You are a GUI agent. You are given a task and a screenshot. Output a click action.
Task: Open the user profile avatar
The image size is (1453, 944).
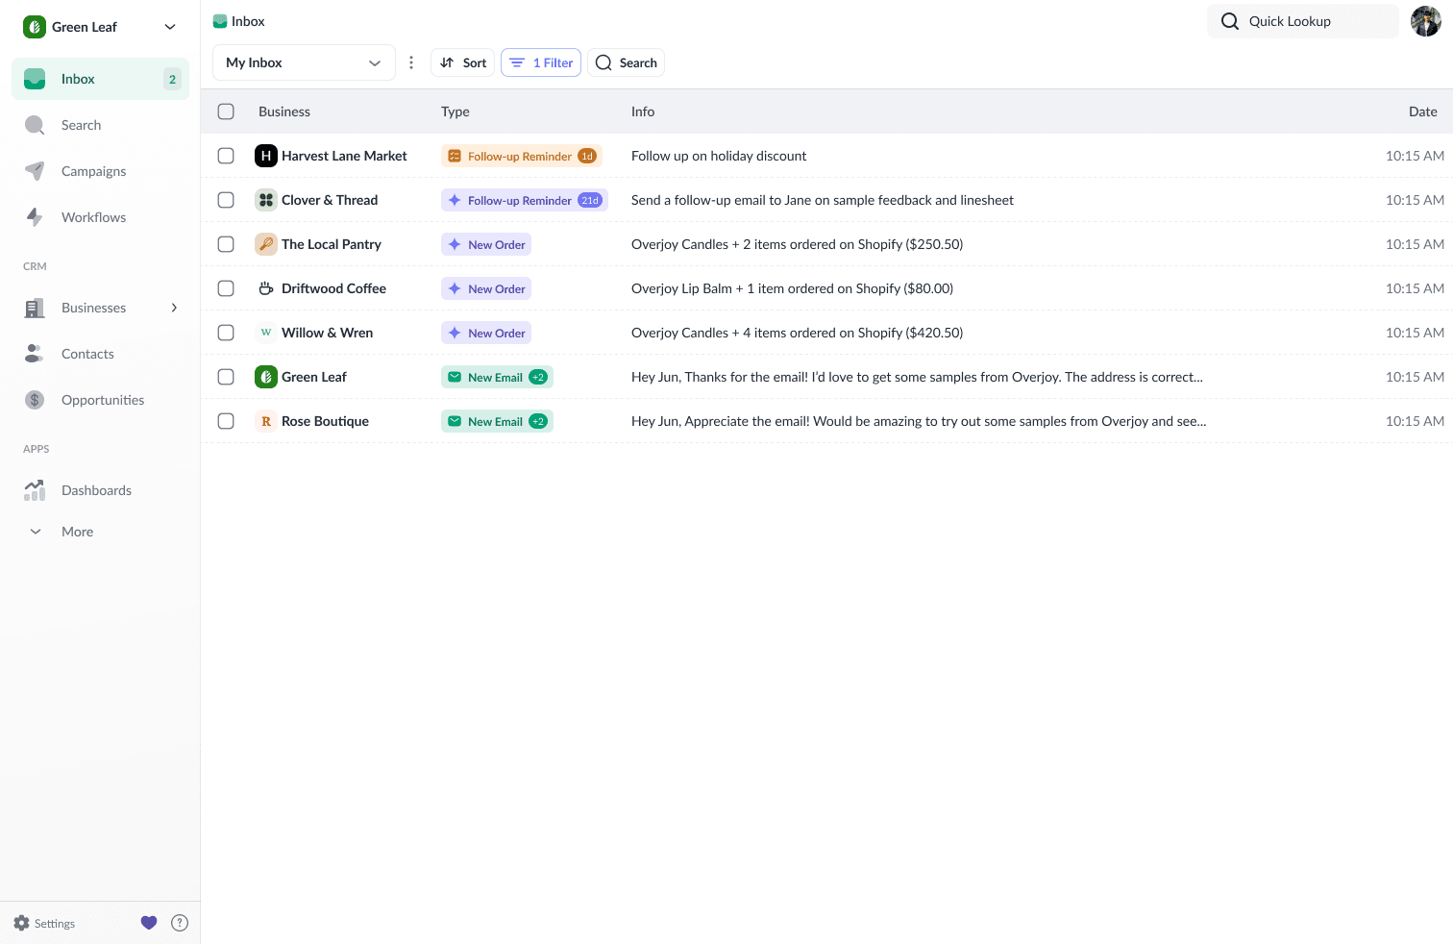coord(1426,21)
